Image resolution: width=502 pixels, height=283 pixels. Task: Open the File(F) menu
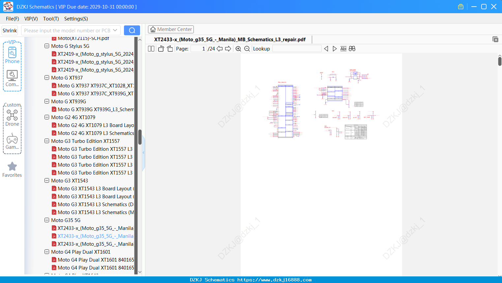pos(13,19)
